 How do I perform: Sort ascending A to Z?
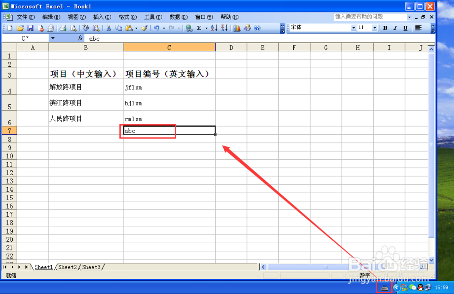tap(214, 28)
